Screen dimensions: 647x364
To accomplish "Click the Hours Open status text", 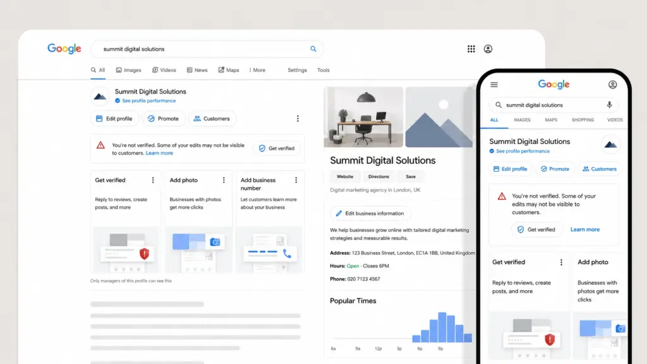I will pyautogui.click(x=353, y=266).
